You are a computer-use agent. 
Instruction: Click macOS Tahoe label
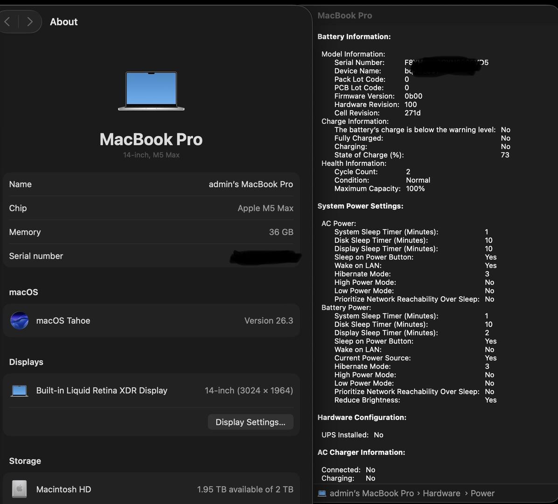click(x=63, y=321)
